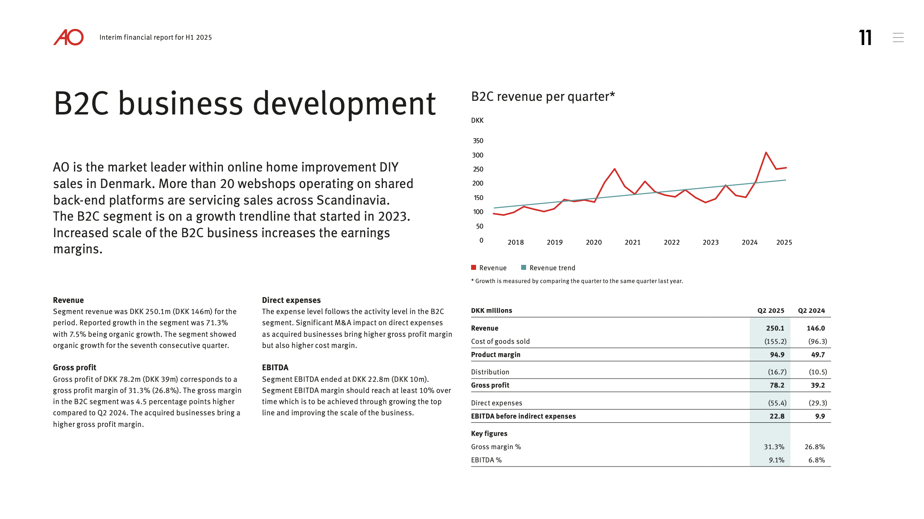The height and width of the screenshot is (519, 924).
Task: Click the 2021 x-axis label
Action: [x=632, y=242]
